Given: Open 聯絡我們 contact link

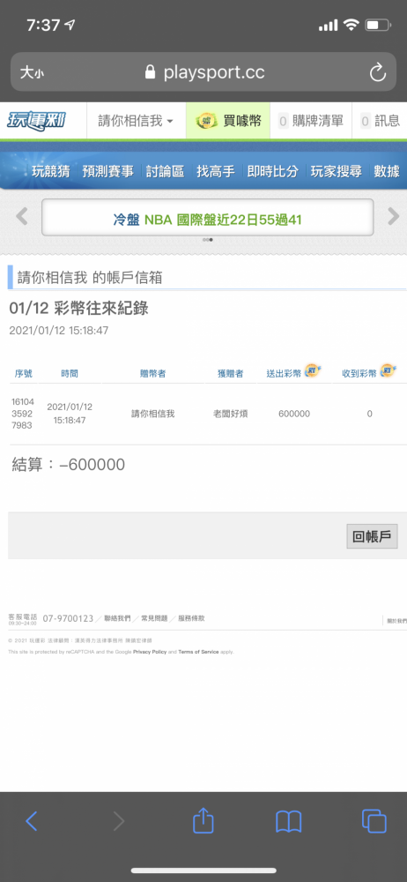Looking at the screenshot, I should 117,618.
